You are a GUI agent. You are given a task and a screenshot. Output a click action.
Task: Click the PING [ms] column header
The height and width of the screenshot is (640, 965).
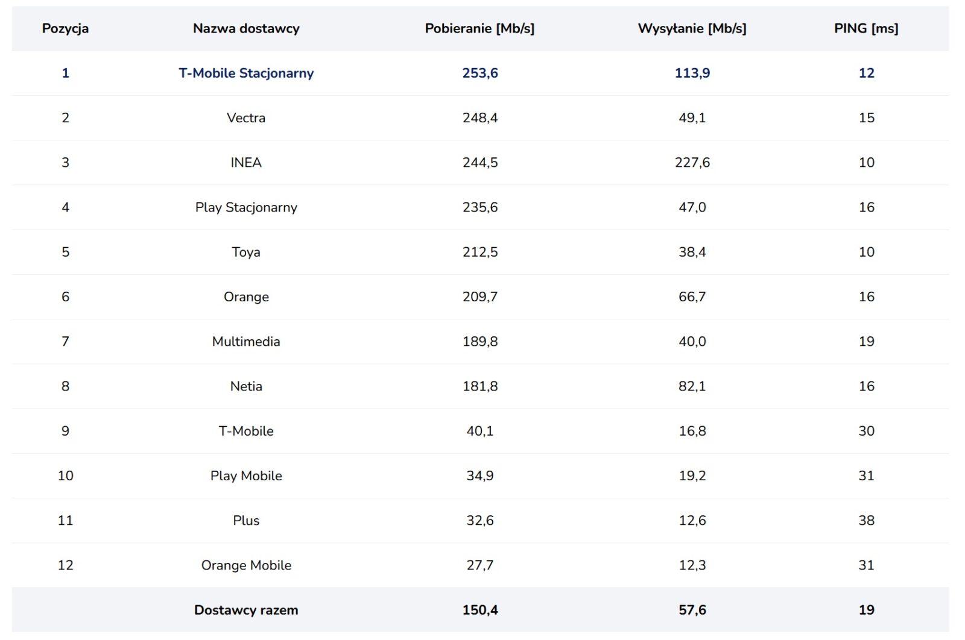click(866, 28)
